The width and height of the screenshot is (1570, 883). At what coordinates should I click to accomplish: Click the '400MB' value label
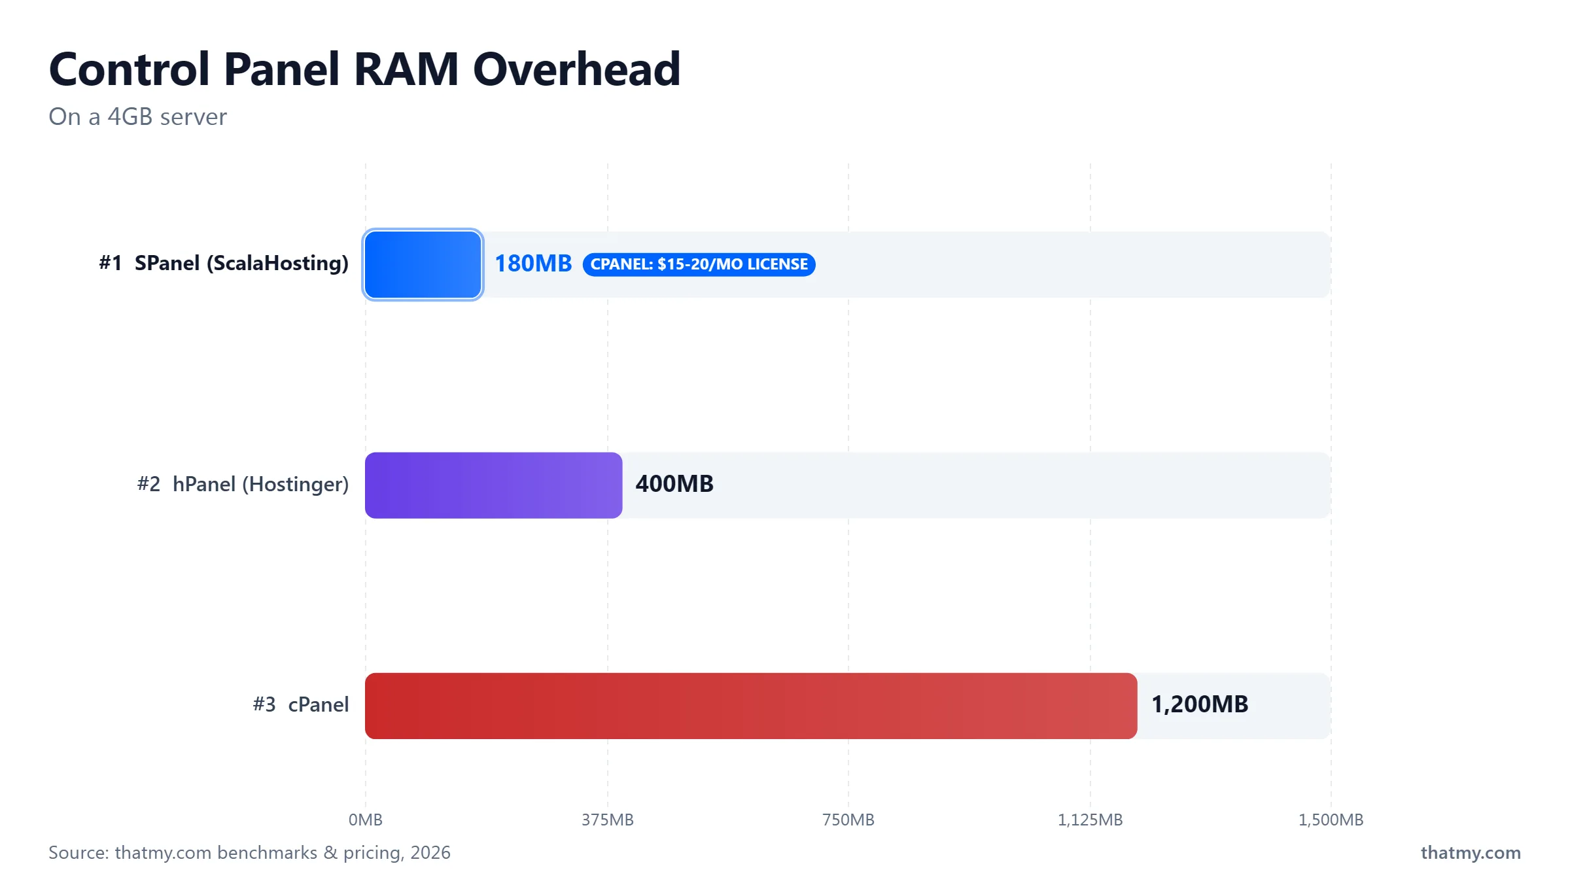(x=674, y=484)
